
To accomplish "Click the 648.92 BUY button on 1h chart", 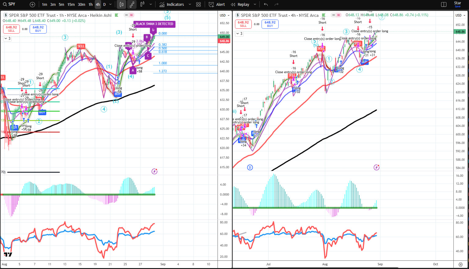I will (38, 29).
